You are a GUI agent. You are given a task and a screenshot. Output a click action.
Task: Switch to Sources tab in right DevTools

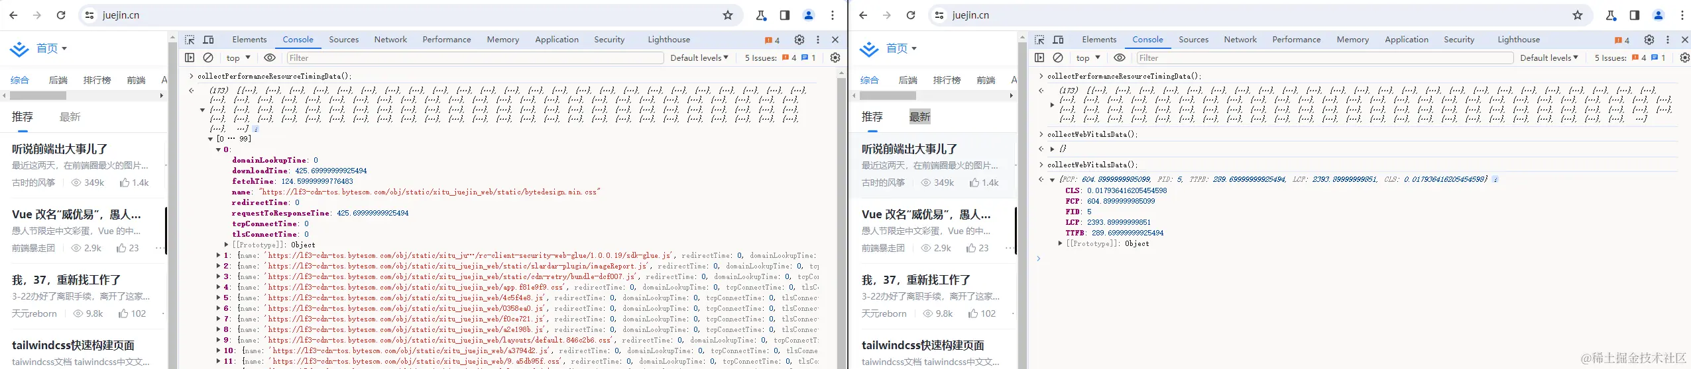pos(1193,40)
